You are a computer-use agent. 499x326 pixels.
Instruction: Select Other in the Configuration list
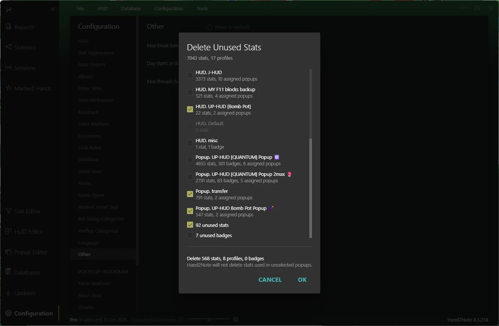pos(84,255)
